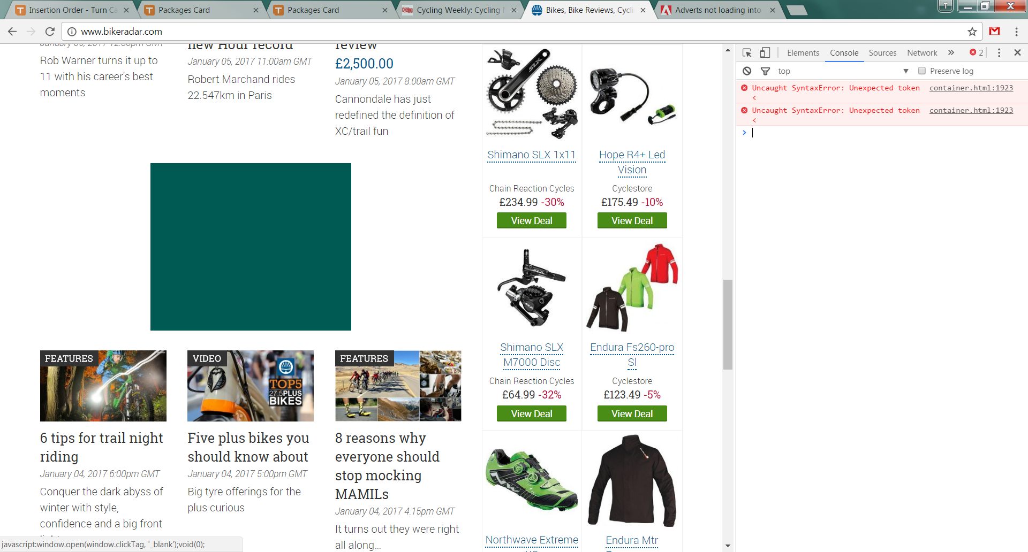Read 'Five plus bikes you should know about'
Image resolution: width=1028 pixels, height=552 pixels.
pyautogui.click(x=248, y=447)
